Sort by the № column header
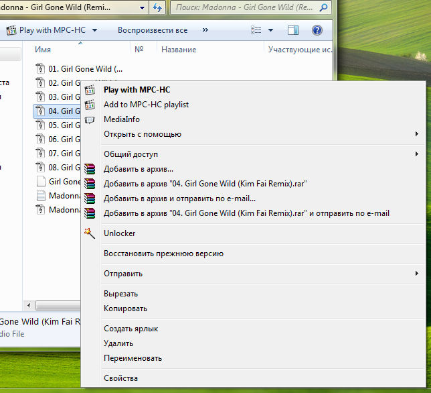 pyautogui.click(x=139, y=50)
